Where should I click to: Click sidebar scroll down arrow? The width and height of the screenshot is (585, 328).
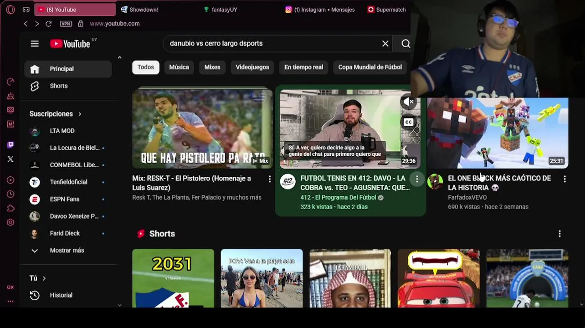119,305
